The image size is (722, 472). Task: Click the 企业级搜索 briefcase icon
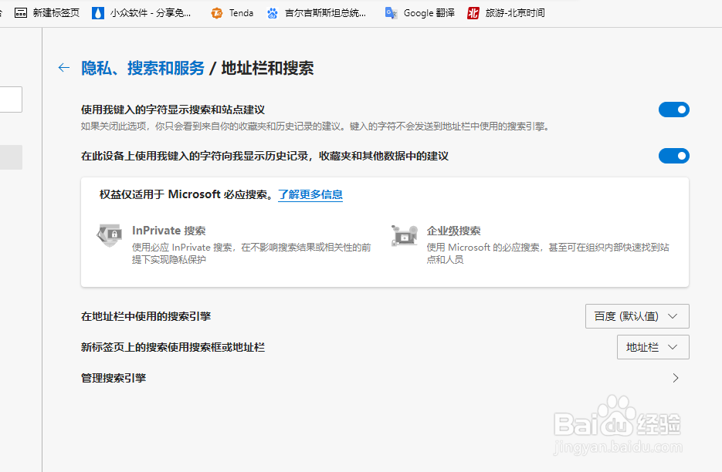[x=405, y=235]
